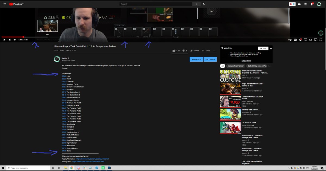
Task: Click Windows taskbar search box
Action: tap(28, 168)
